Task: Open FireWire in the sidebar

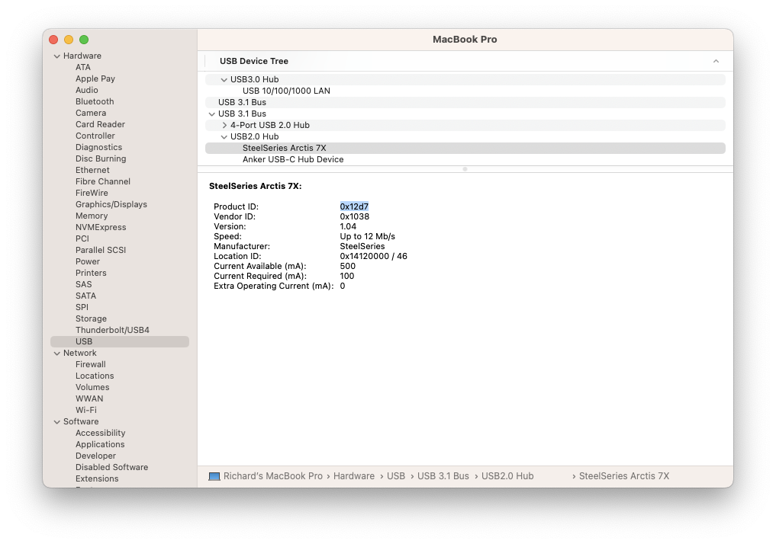Action: (x=92, y=193)
